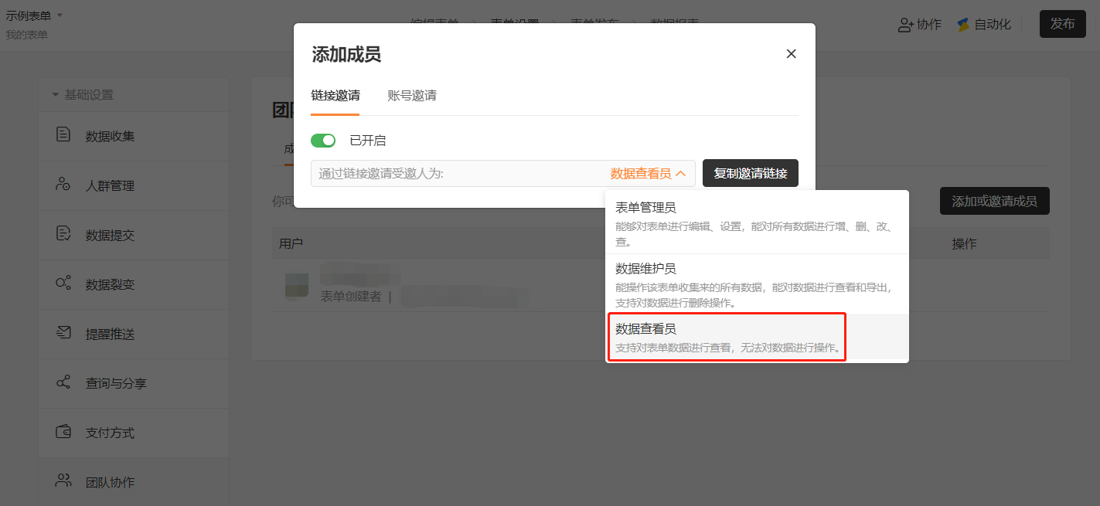Select 表单管理员 role option

tap(757, 222)
